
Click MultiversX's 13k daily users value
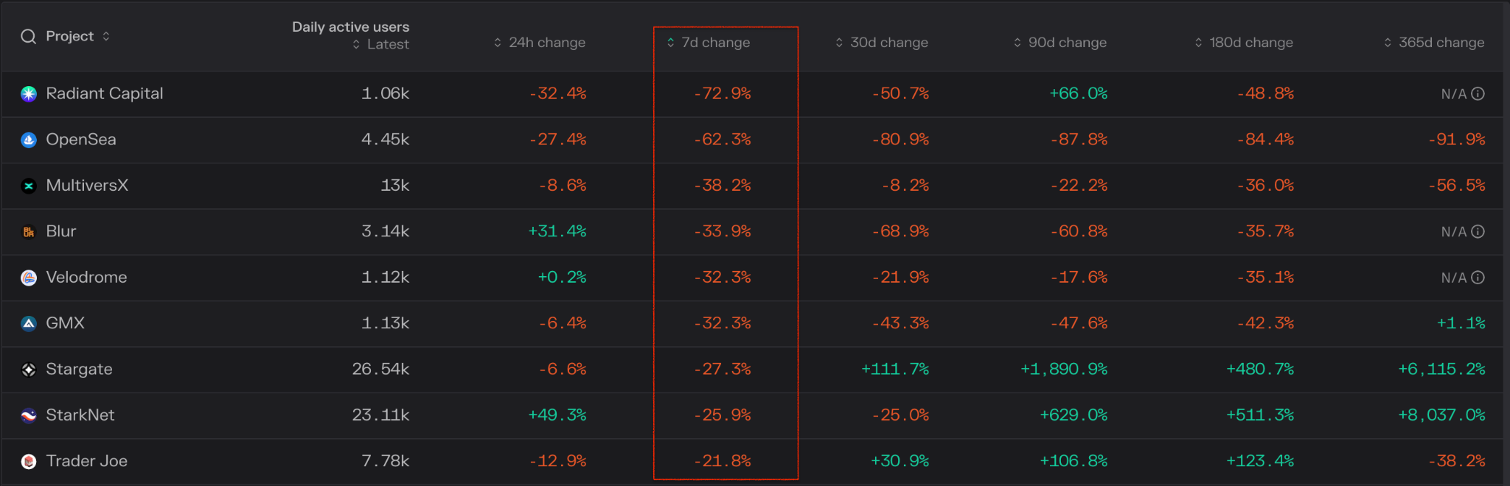395,185
